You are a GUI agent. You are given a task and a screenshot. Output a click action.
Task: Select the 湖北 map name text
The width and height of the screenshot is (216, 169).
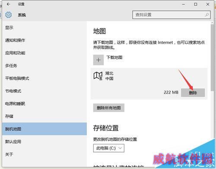coord(109,73)
